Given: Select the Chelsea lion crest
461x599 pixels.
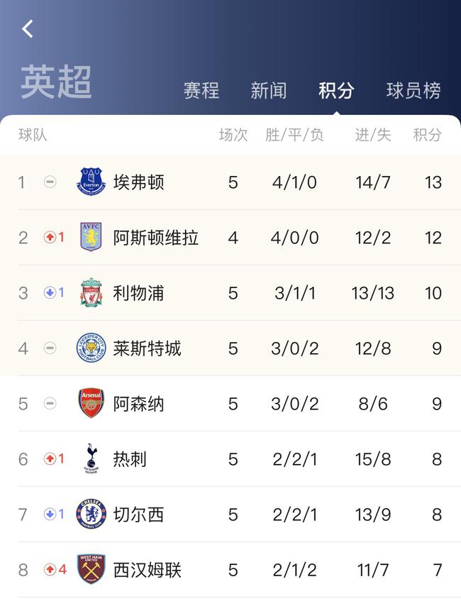Looking at the screenshot, I should coord(91,514).
